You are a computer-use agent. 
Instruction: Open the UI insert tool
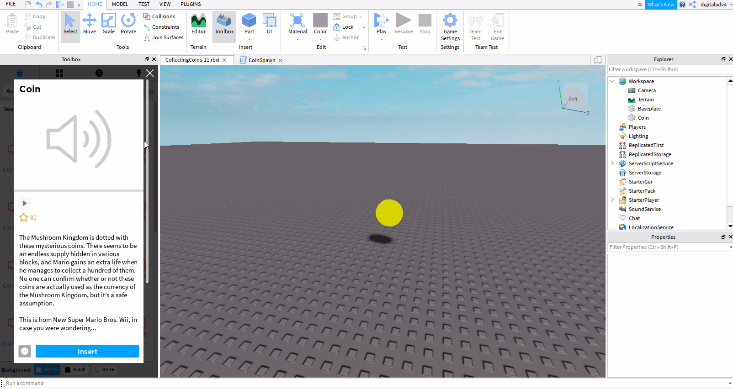pyautogui.click(x=270, y=24)
